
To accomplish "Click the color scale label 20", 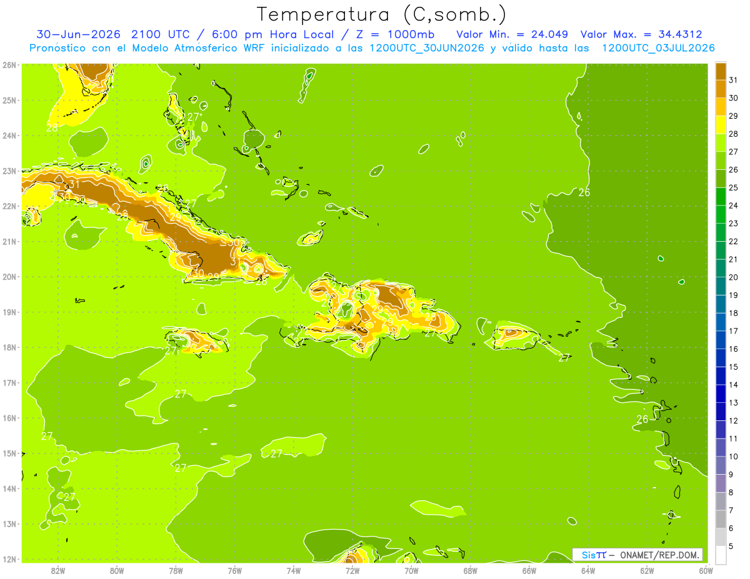I will pyautogui.click(x=733, y=277).
